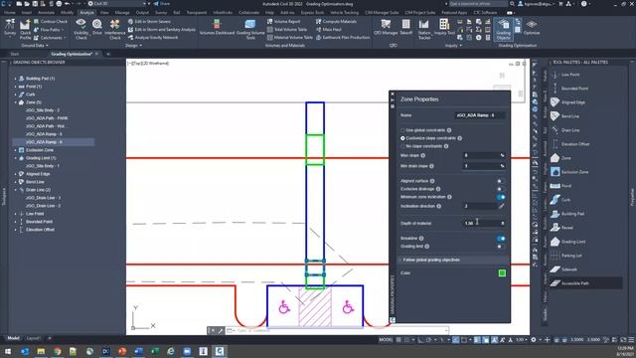636x358 pixels.
Task: Select the Exclusion Zone palette tool
Action: [x=569, y=172]
